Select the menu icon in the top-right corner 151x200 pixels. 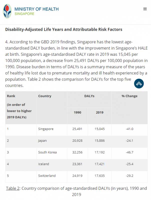click(x=145, y=8)
